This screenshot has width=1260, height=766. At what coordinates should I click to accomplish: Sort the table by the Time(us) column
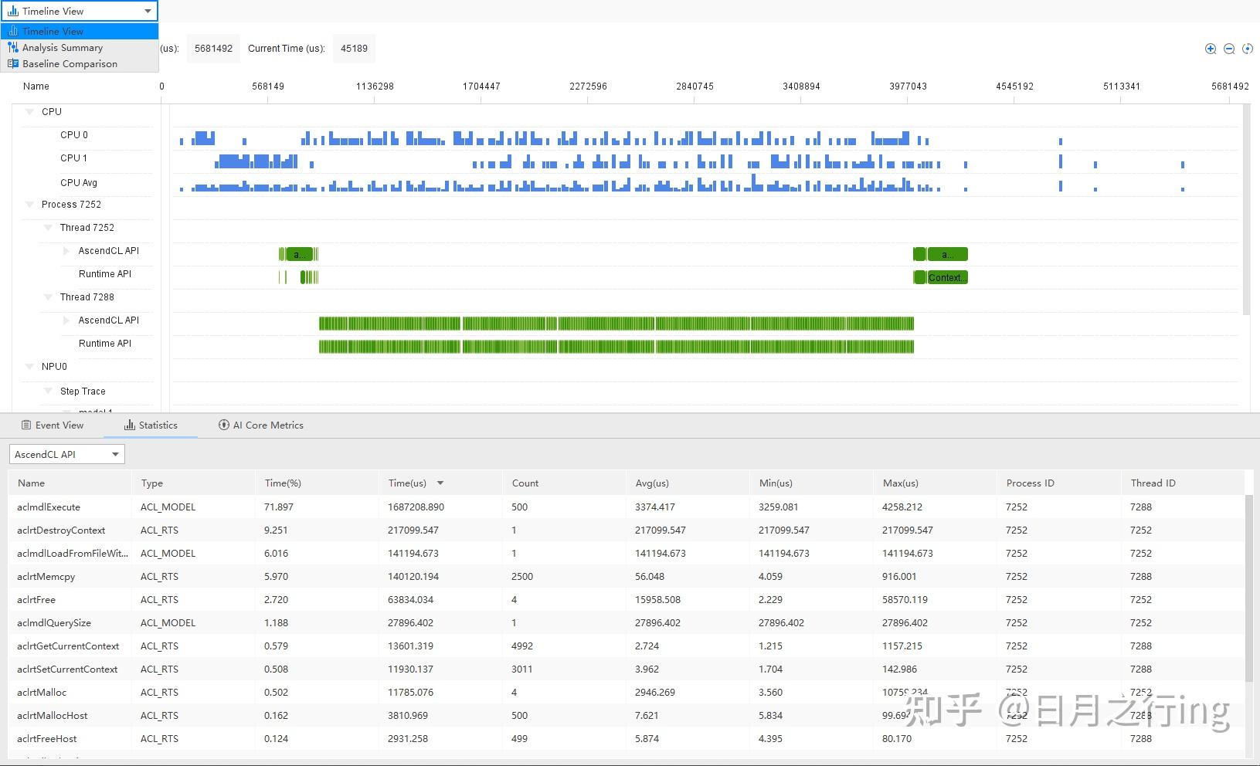408,482
